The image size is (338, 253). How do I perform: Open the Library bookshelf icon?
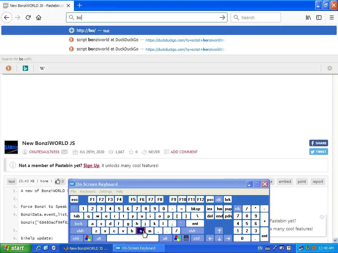308,18
